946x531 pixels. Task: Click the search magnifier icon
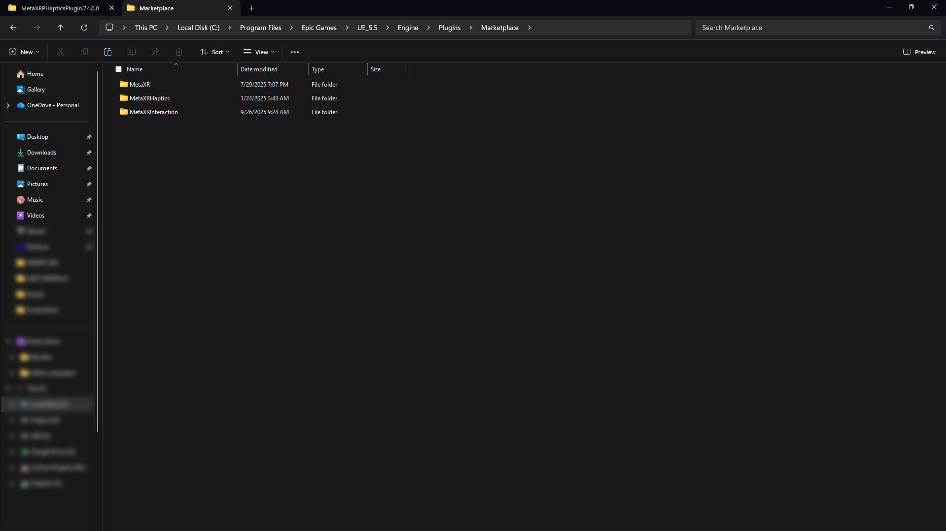931,28
